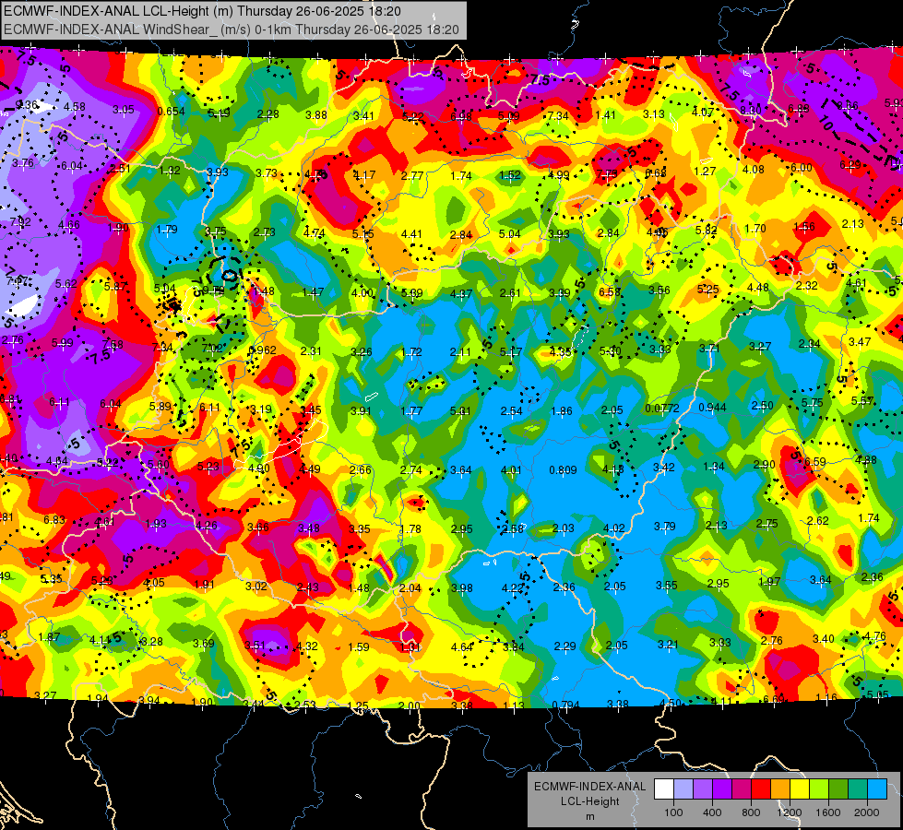Click the 1600 legend scale label
Screen dimensions: 903x830
click(828, 812)
